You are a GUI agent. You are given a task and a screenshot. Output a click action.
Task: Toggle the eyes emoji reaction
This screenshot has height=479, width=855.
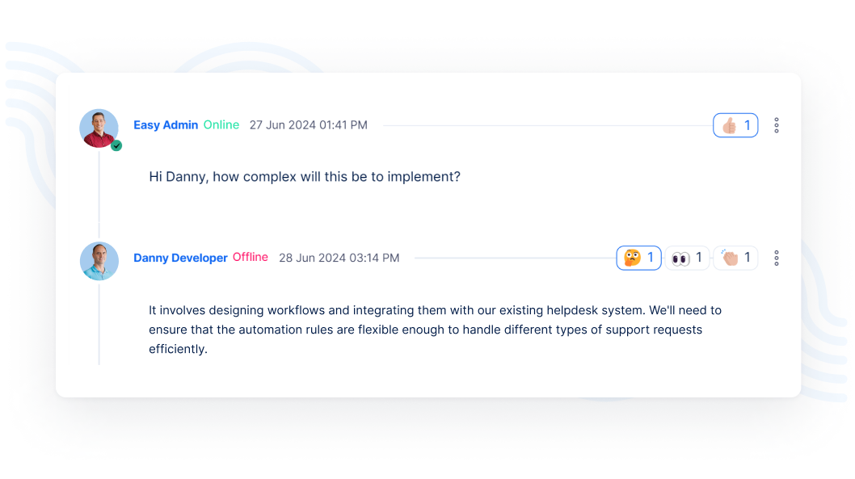688,258
